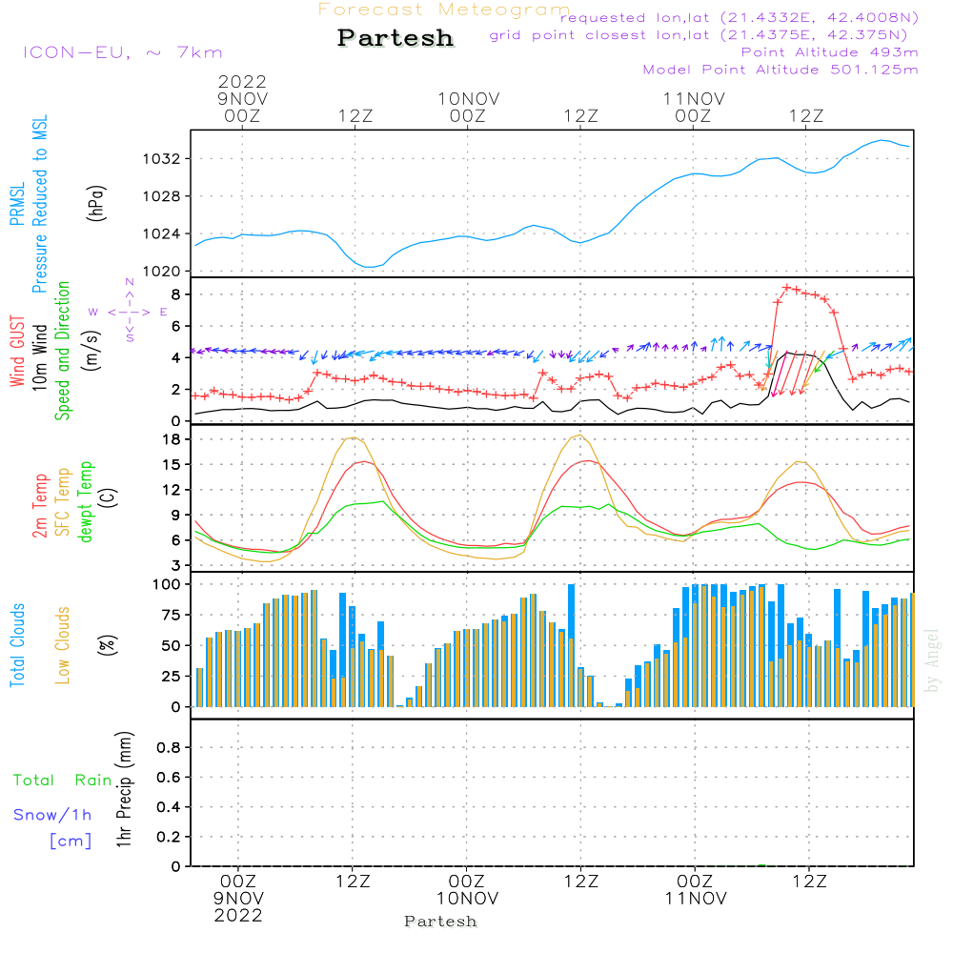Click the 'Speed and Direction' green label

point(62,351)
